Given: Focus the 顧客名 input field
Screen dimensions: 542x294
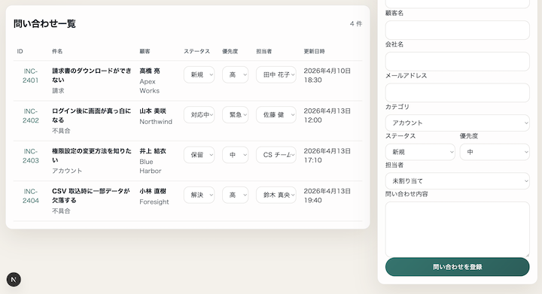Looking at the screenshot, I should coord(458,30).
